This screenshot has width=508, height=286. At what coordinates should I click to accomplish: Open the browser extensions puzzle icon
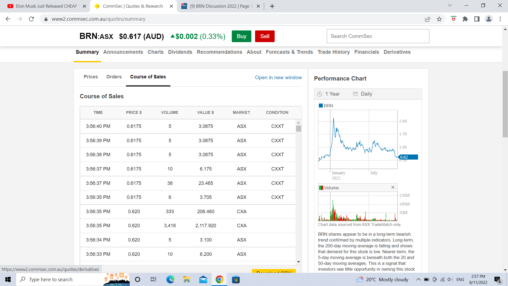point(465,19)
